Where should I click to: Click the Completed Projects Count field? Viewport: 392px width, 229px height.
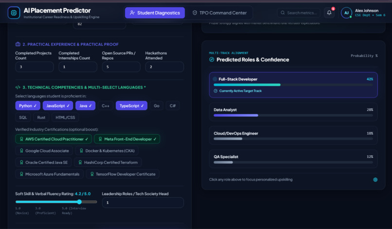click(35, 67)
